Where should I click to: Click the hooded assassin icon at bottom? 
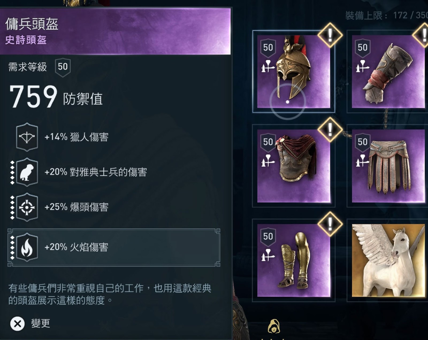point(273,326)
